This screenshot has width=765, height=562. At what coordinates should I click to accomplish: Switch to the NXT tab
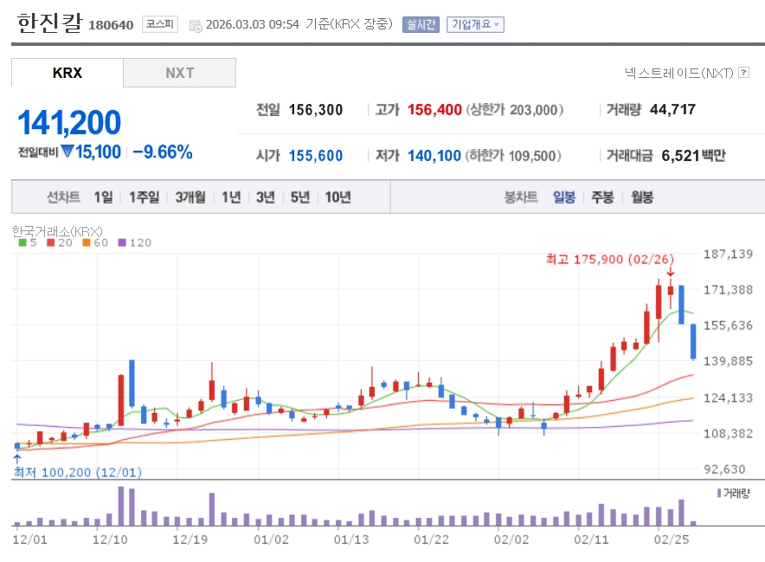(x=180, y=73)
